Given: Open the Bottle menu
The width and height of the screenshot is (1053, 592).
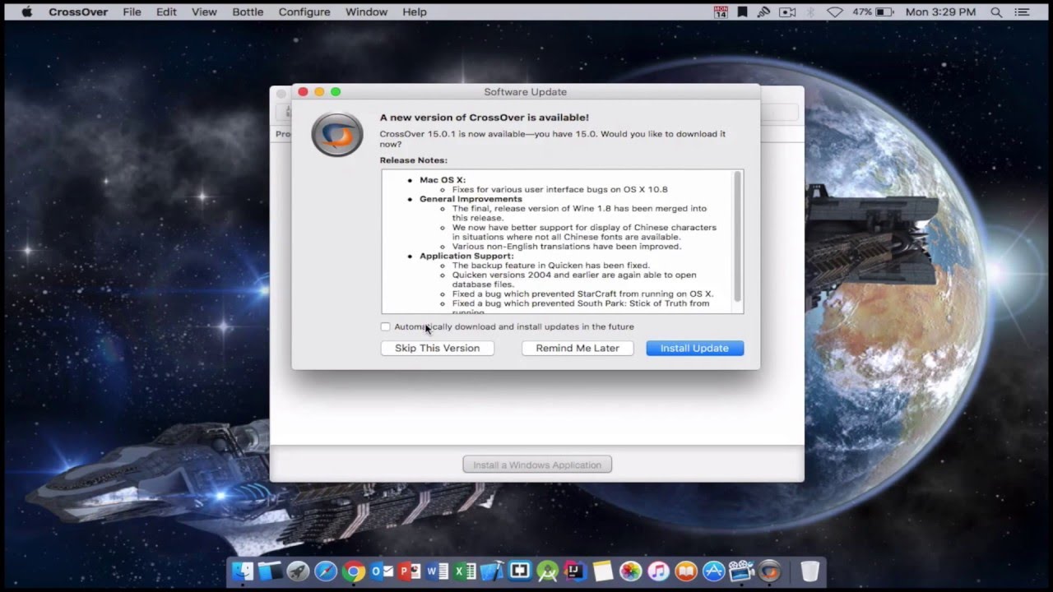Looking at the screenshot, I should click(x=248, y=12).
